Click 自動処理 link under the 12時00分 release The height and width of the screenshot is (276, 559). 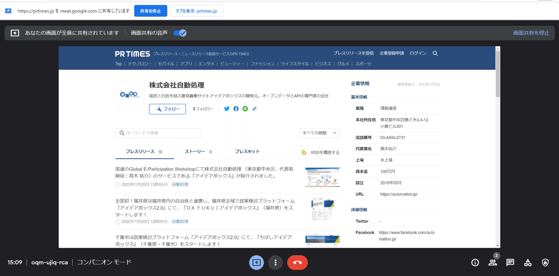tap(180, 222)
